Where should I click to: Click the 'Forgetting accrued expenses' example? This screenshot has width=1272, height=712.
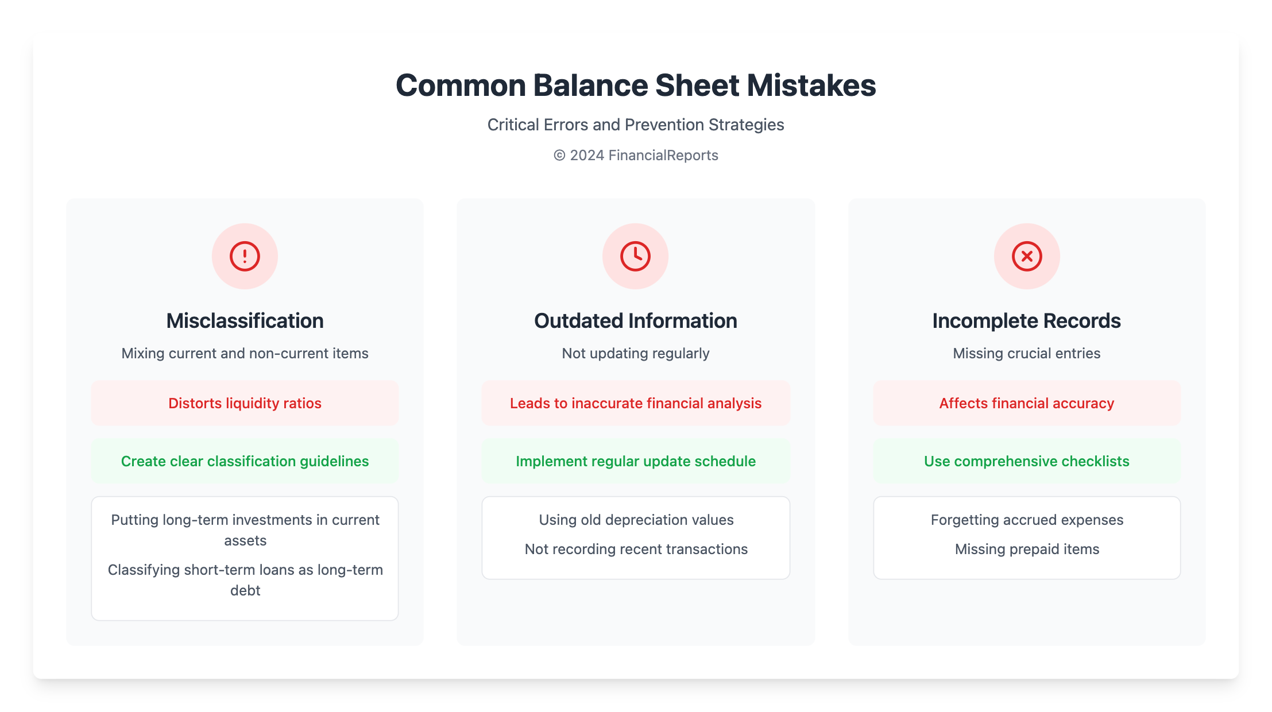[1027, 520]
